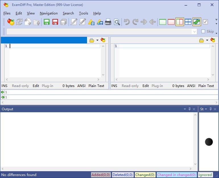This screenshot has width=219, height=178.
Task: Click the triangle with globe and floppy icon
Action: coord(100,22)
